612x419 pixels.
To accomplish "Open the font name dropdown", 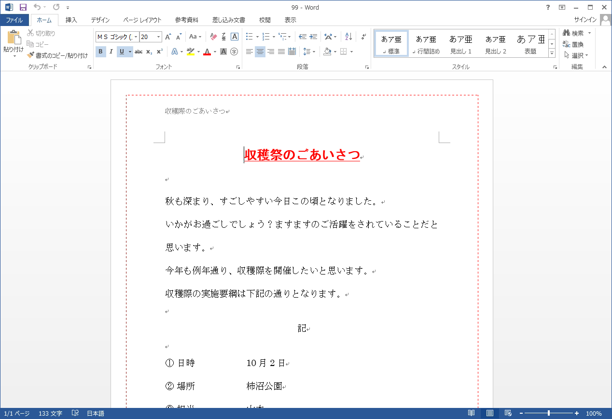I will click(136, 37).
